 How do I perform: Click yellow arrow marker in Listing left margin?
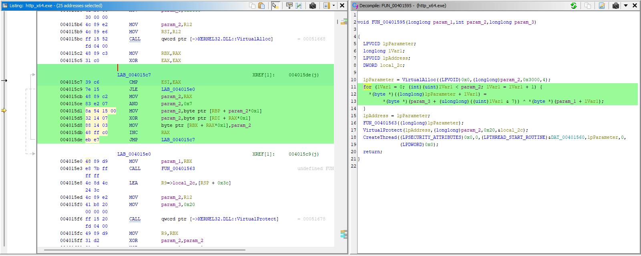pos(4,110)
